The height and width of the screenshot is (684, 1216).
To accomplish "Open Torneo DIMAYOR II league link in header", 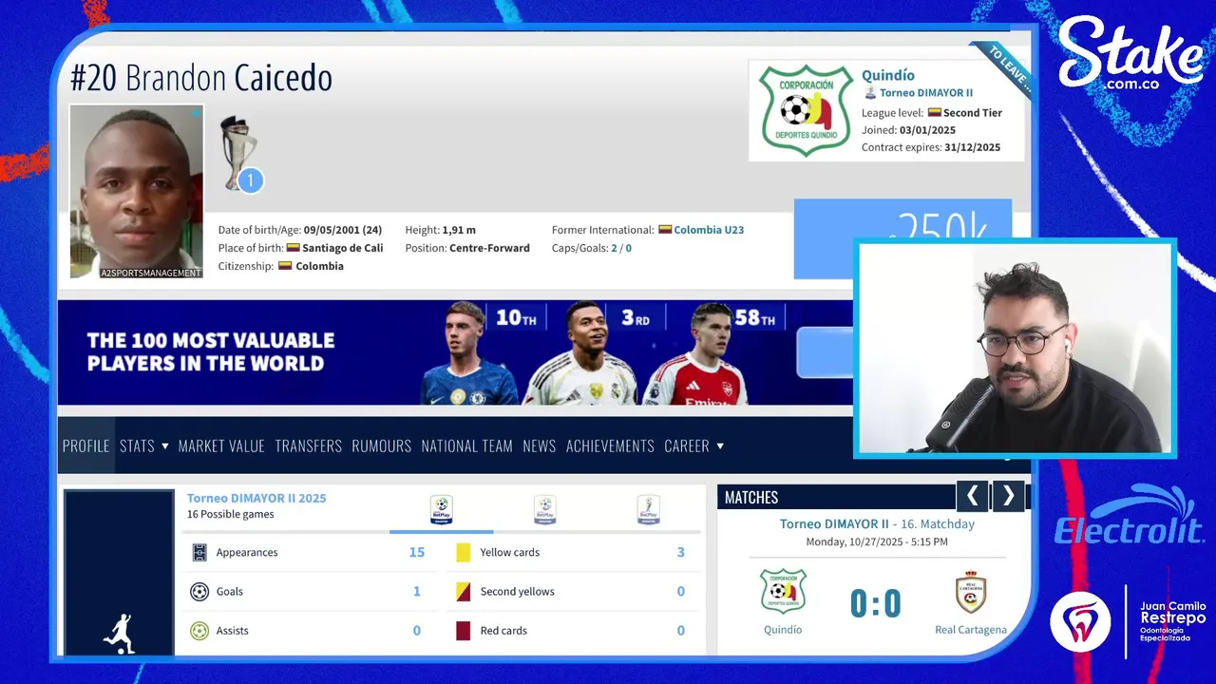I will point(926,93).
